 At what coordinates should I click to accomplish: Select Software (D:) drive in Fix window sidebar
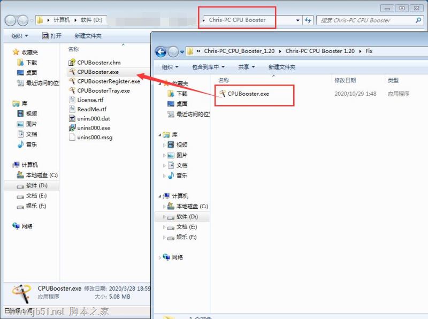pyautogui.click(x=182, y=217)
